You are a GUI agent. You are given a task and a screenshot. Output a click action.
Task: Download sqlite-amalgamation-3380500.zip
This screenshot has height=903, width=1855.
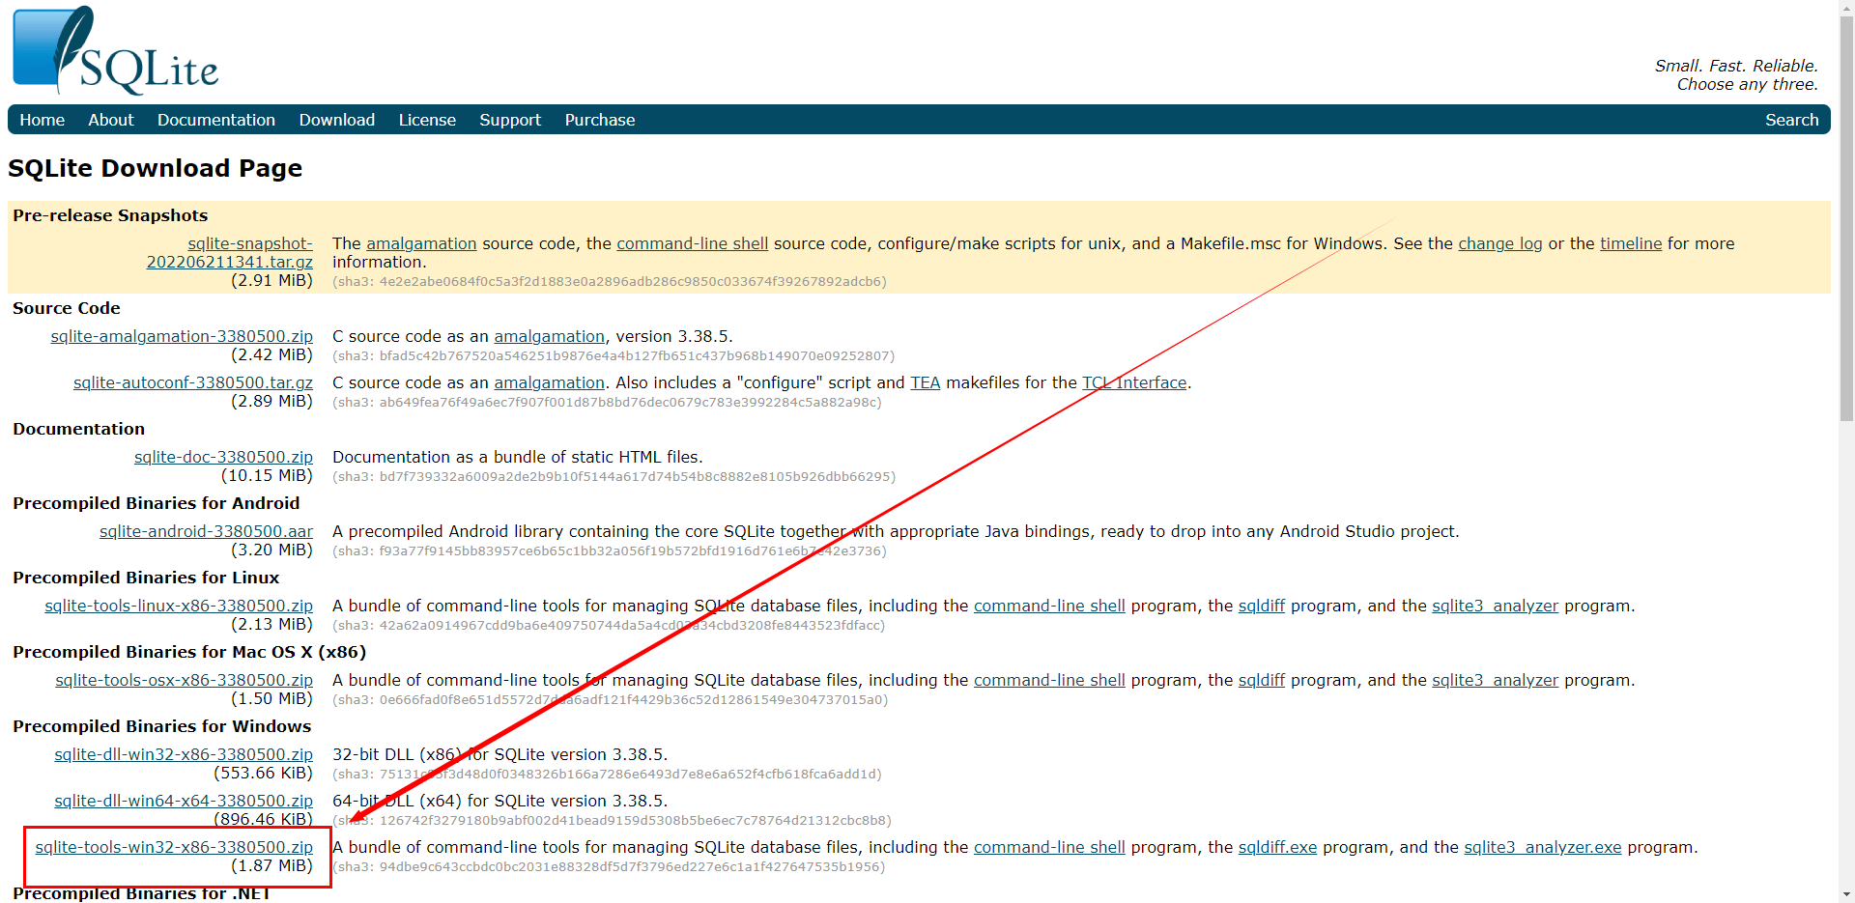coord(182,336)
